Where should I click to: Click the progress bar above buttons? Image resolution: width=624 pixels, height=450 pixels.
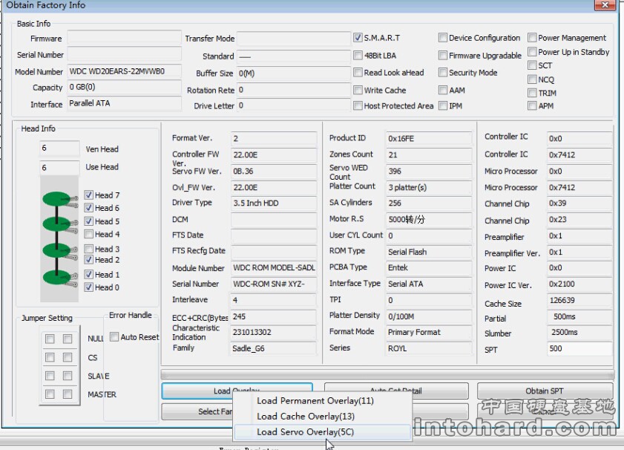(387, 374)
